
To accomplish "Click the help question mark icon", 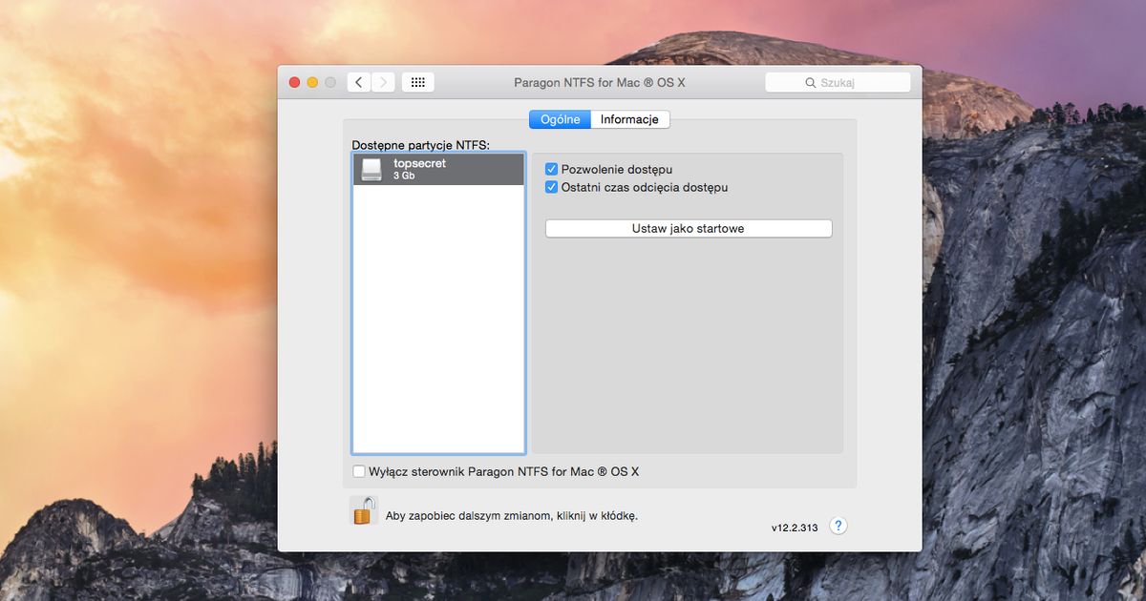I will 838,526.
